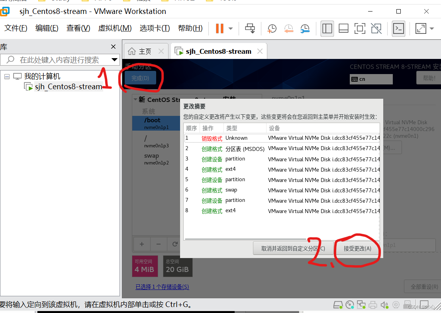
Task: Enter full screen mode icon
Action: coord(360,28)
